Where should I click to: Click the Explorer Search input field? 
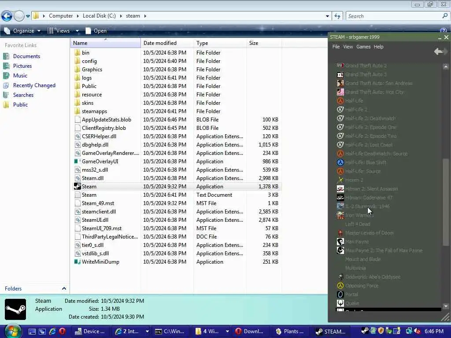(394, 16)
